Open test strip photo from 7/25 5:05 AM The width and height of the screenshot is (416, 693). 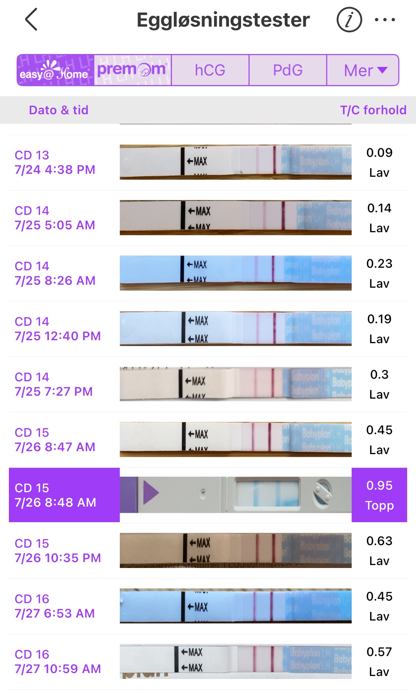pos(236,218)
